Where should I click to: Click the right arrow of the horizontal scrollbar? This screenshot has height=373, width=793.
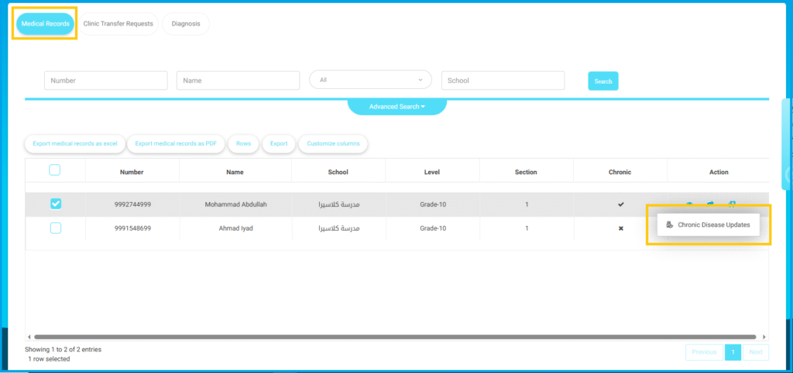pos(764,337)
